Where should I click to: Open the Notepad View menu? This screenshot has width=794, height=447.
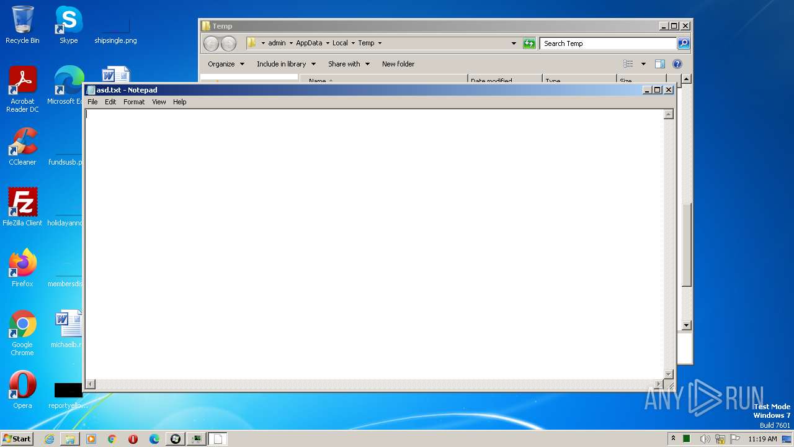159,102
